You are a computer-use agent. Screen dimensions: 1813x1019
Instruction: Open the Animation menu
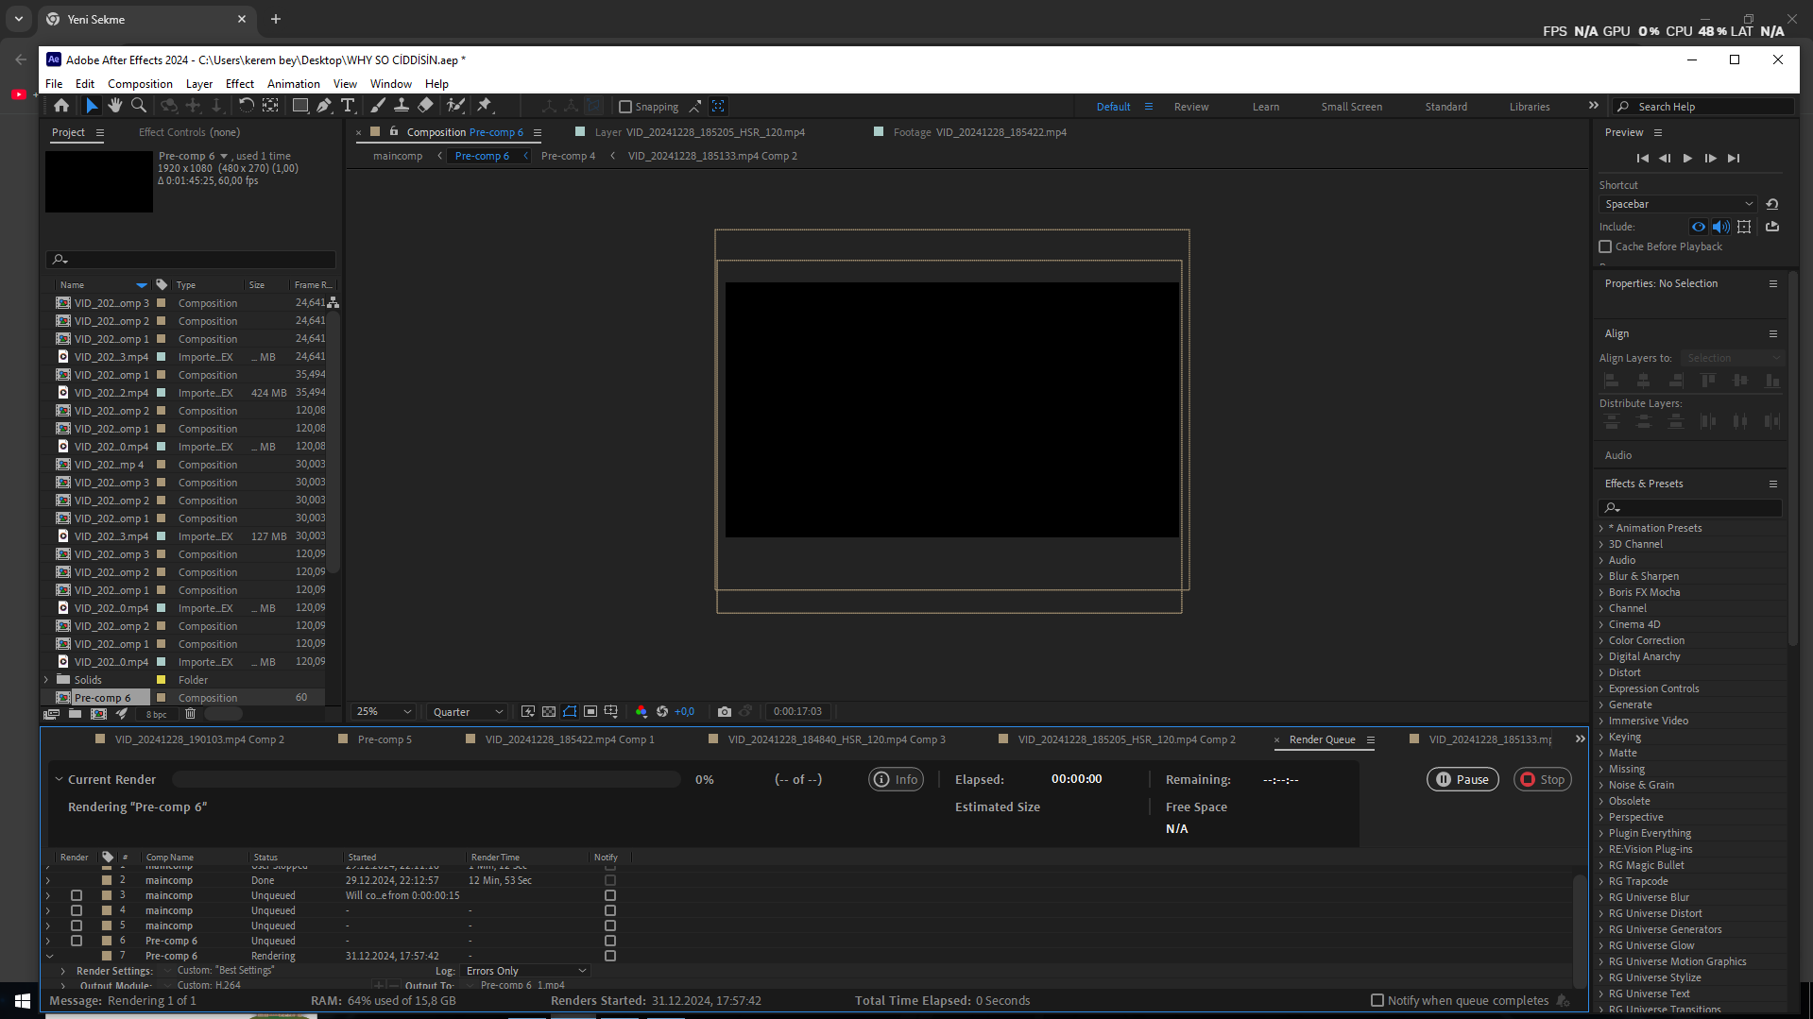point(294,84)
